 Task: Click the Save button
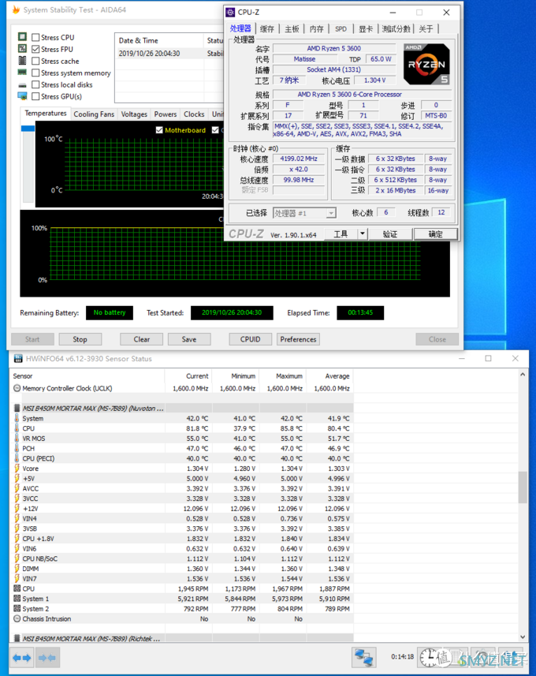click(x=189, y=339)
